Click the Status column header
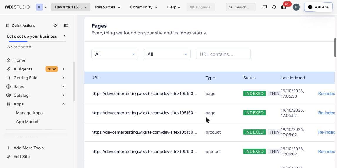The width and height of the screenshot is (337, 168). tap(249, 78)
